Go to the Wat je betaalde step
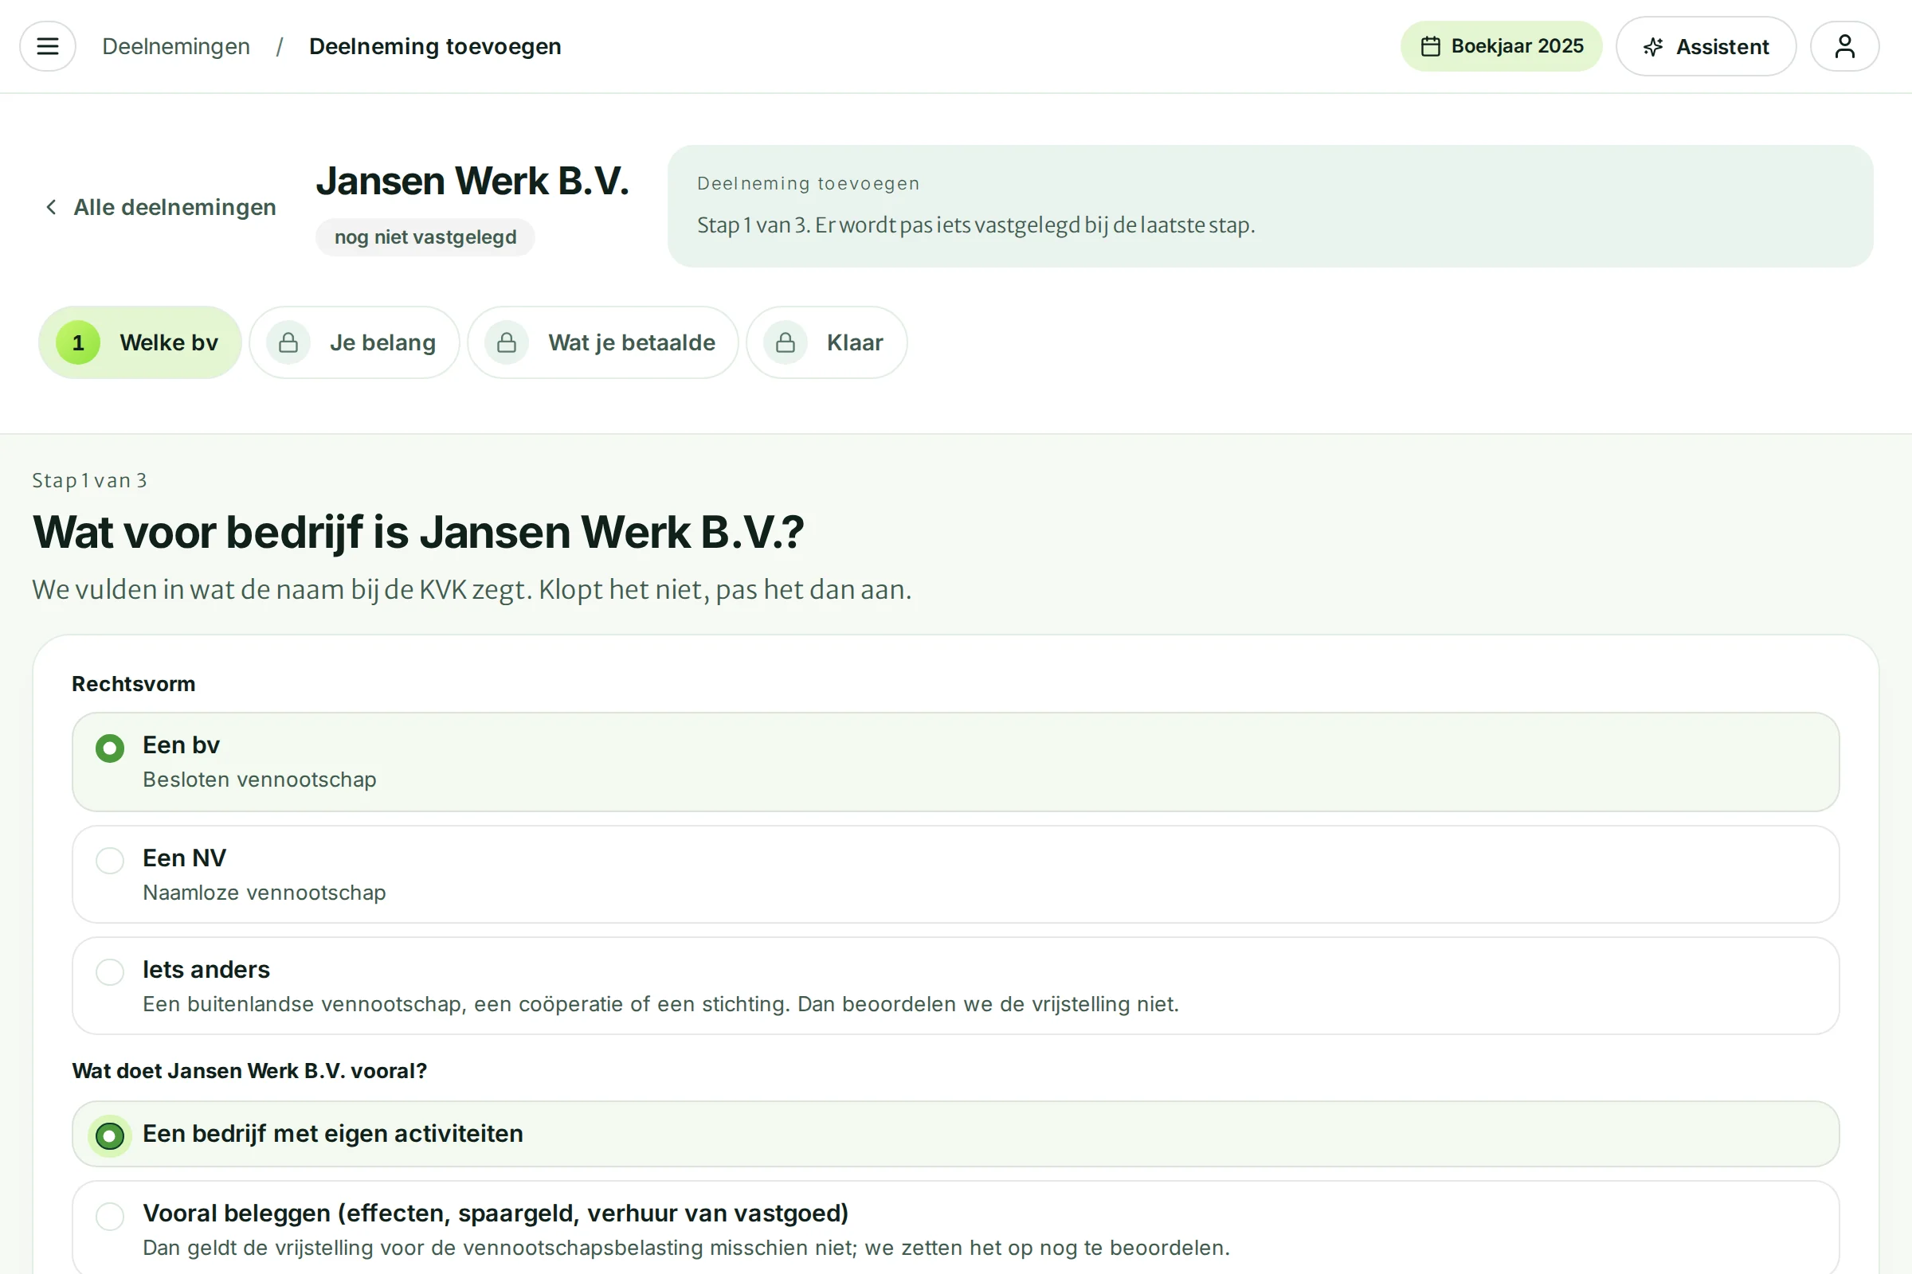The image size is (1912, 1274). pyautogui.click(x=603, y=343)
